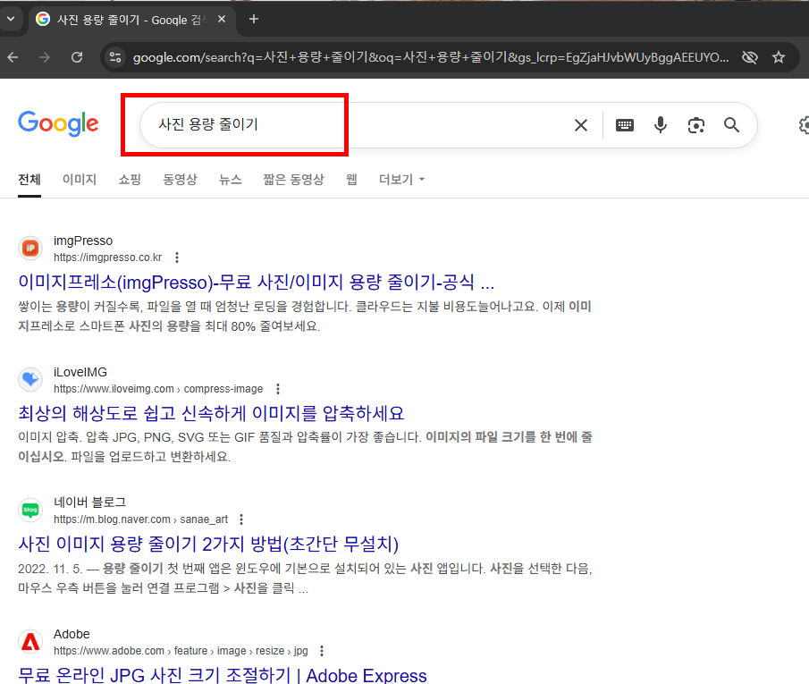This screenshot has width=809, height=684.
Task: Start voice search with the microphone icon
Action: click(661, 125)
